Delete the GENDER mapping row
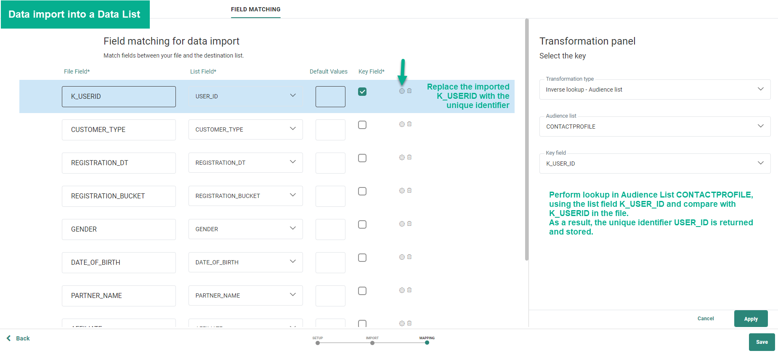The image size is (778, 356). coord(409,224)
